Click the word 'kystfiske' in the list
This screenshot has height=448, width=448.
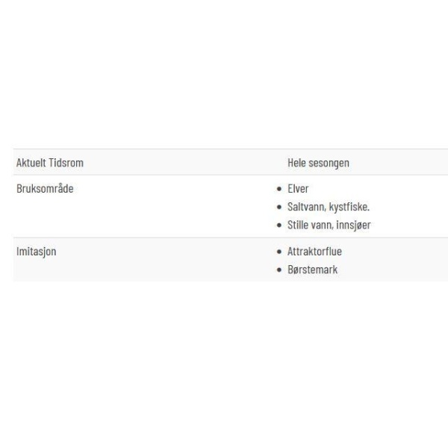click(348, 207)
